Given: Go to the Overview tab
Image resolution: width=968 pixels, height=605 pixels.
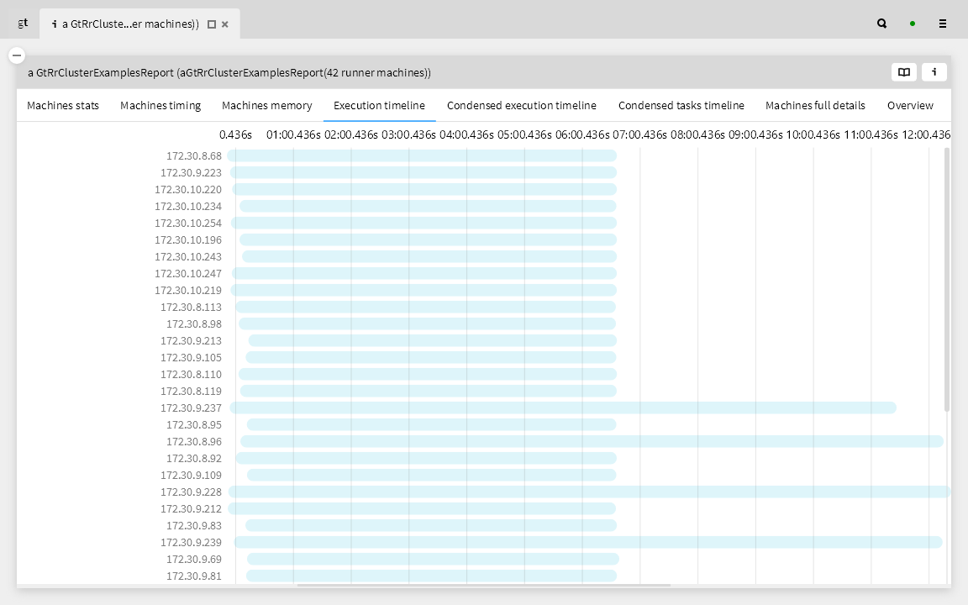Looking at the screenshot, I should (x=910, y=106).
